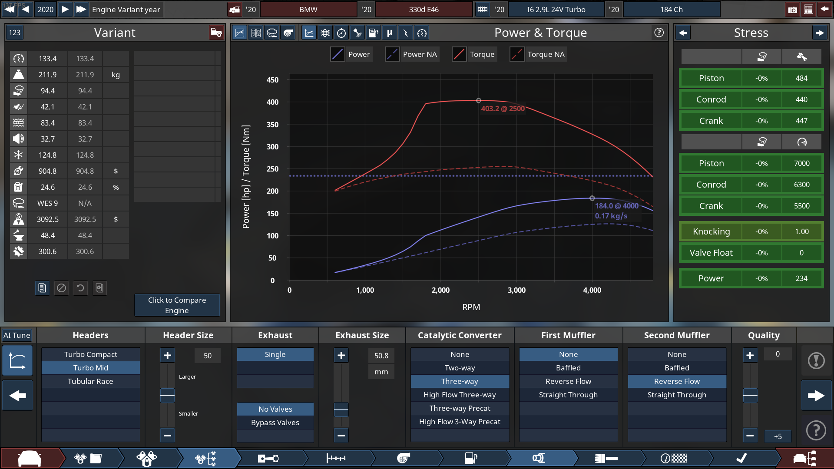Open the turbocharger graph icon

pyautogui.click(x=288, y=33)
